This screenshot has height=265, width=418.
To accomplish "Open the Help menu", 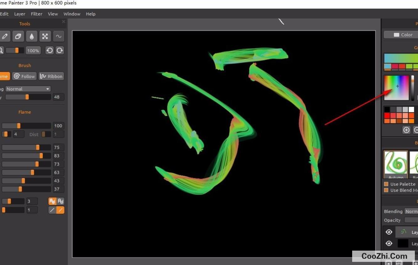I will click(91, 14).
